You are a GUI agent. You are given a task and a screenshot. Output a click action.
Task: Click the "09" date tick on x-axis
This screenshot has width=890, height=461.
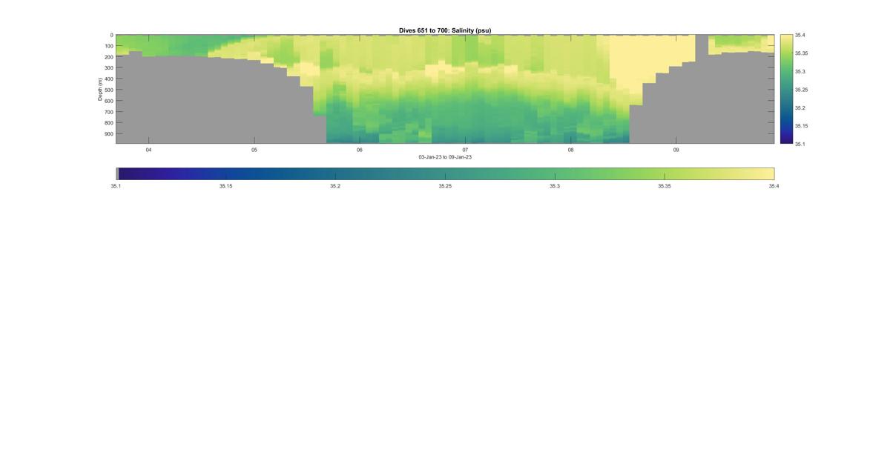pyautogui.click(x=676, y=150)
